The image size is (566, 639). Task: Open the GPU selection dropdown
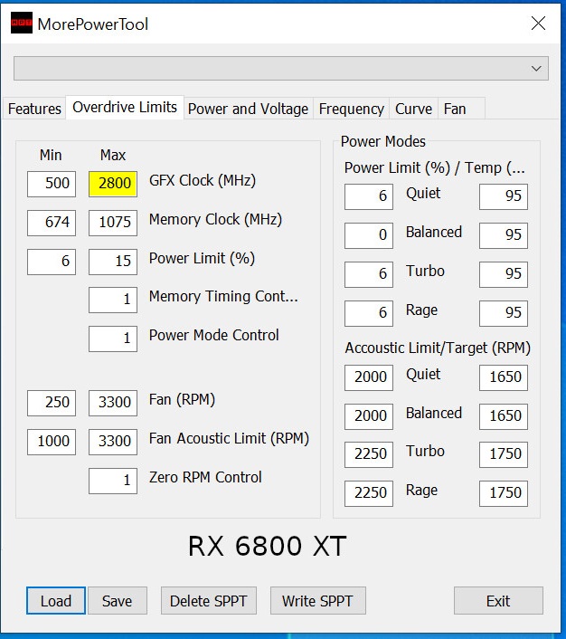(281, 69)
